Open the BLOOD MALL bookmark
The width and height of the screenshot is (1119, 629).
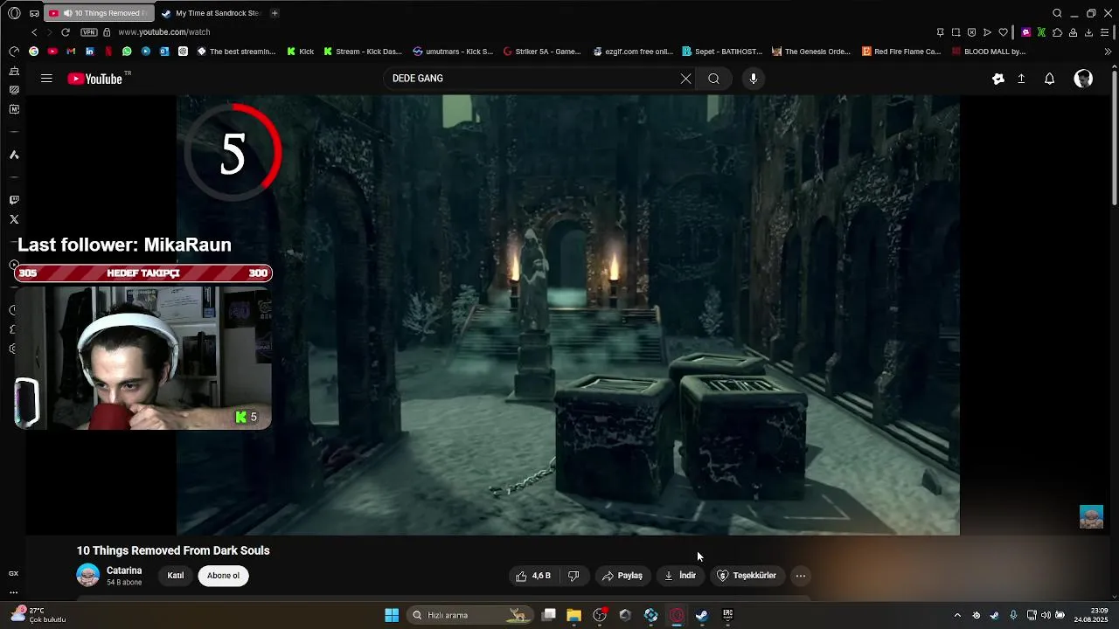[988, 52]
